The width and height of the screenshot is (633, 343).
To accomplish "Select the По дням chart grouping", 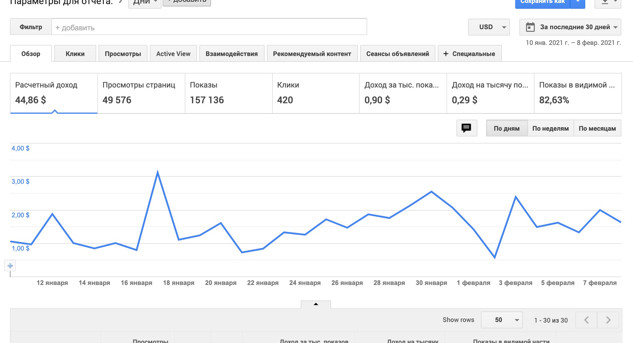I will click(x=507, y=128).
